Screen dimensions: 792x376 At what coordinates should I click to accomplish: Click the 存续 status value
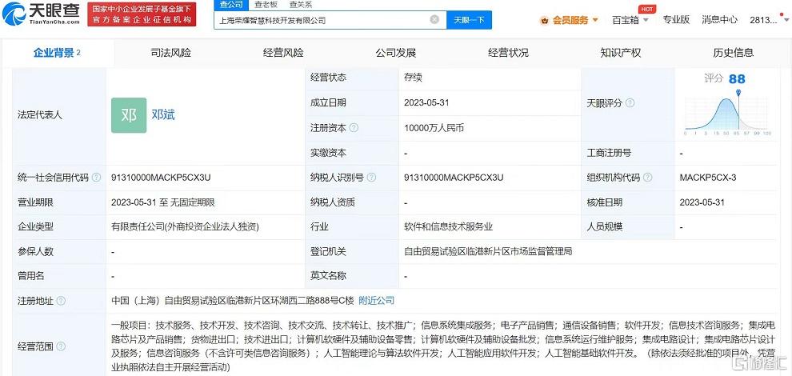pos(413,78)
